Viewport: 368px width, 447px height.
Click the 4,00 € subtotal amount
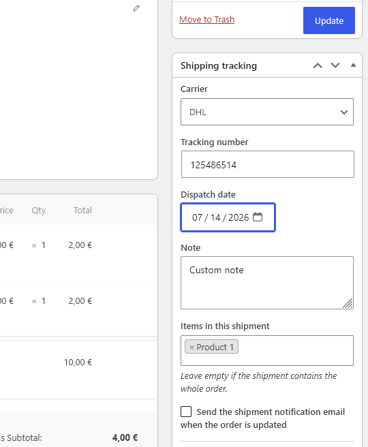click(125, 437)
